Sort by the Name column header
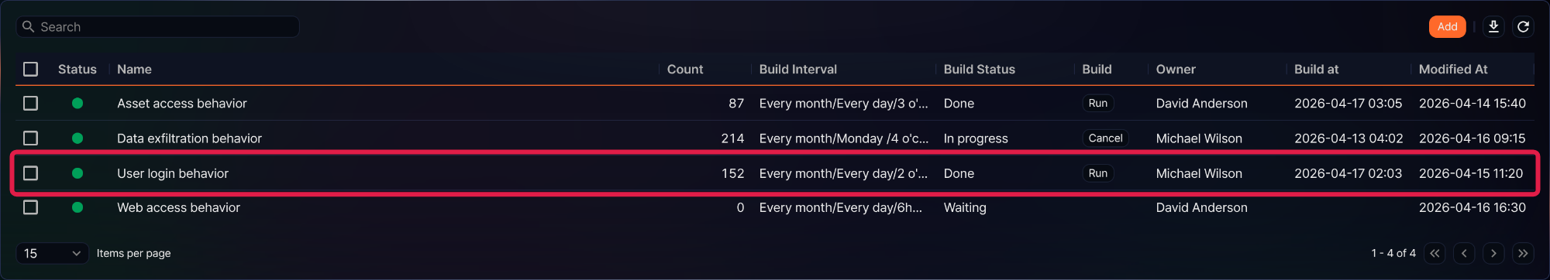Image resolution: width=1550 pixels, height=280 pixels. (134, 70)
